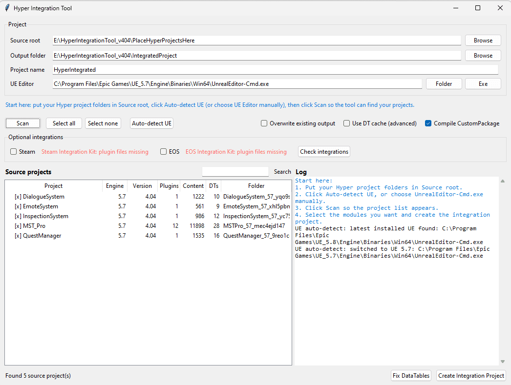Sort by the Plugins column header
Image resolution: width=511 pixels, height=385 pixels.
169,186
